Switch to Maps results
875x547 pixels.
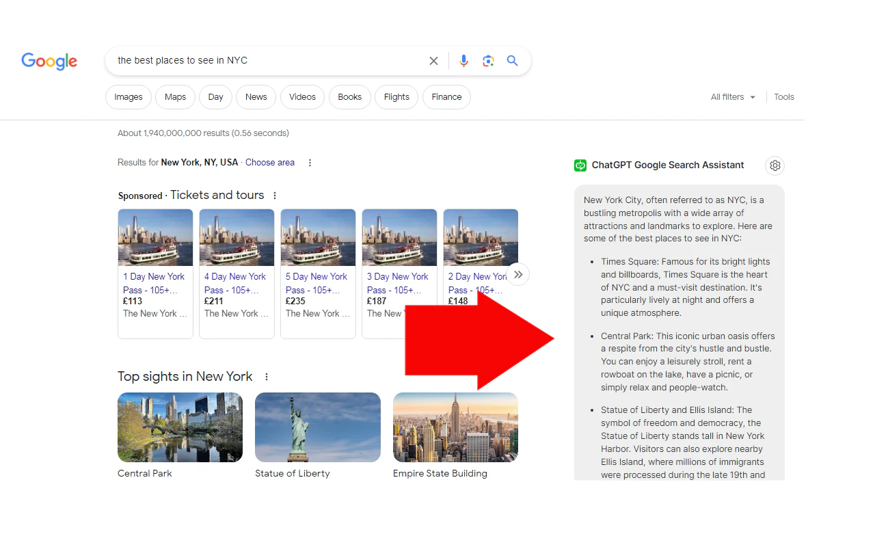(x=175, y=97)
